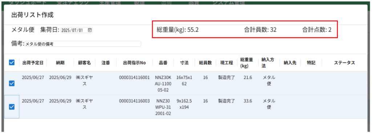This screenshot has height=133, width=372.
Task: Click the 納入先 column header
Action: 290,63
